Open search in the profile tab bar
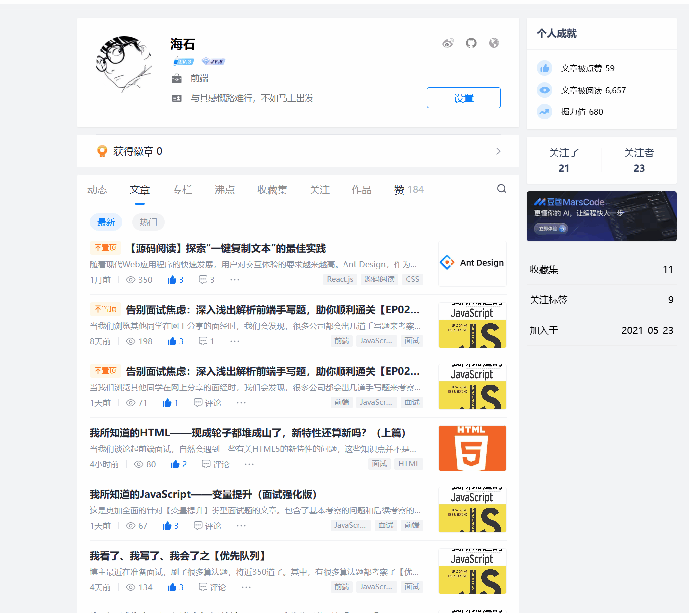 [501, 189]
